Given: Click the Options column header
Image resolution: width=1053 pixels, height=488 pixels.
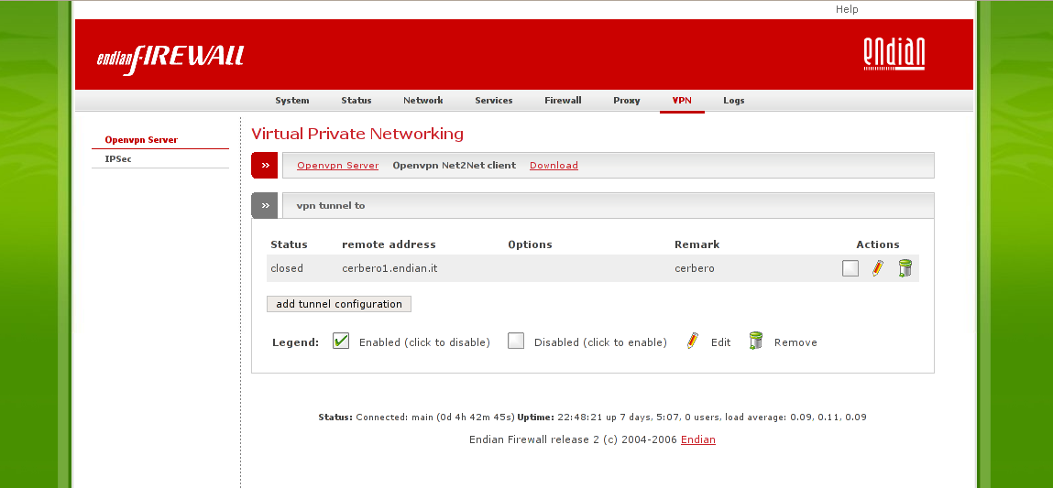Looking at the screenshot, I should pos(530,244).
